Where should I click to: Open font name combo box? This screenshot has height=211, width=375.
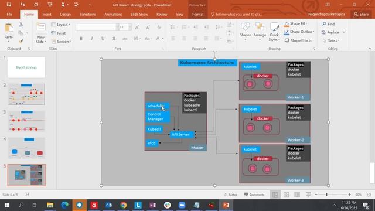click(x=97, y=28)
